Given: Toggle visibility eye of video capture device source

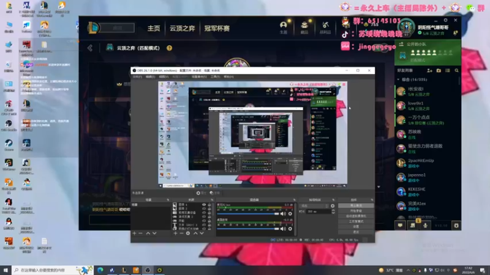Looking at the screenshot, I should (x=204, y=213).
